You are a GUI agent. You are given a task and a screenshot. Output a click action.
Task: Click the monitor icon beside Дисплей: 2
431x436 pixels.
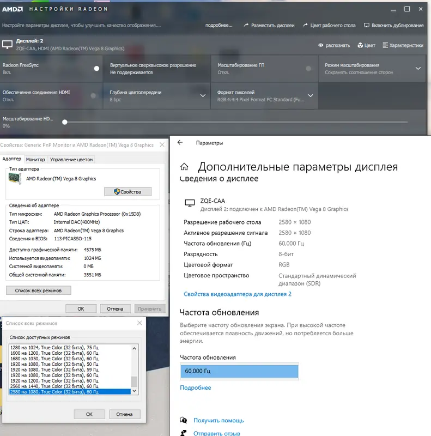(x=7, y=45)
